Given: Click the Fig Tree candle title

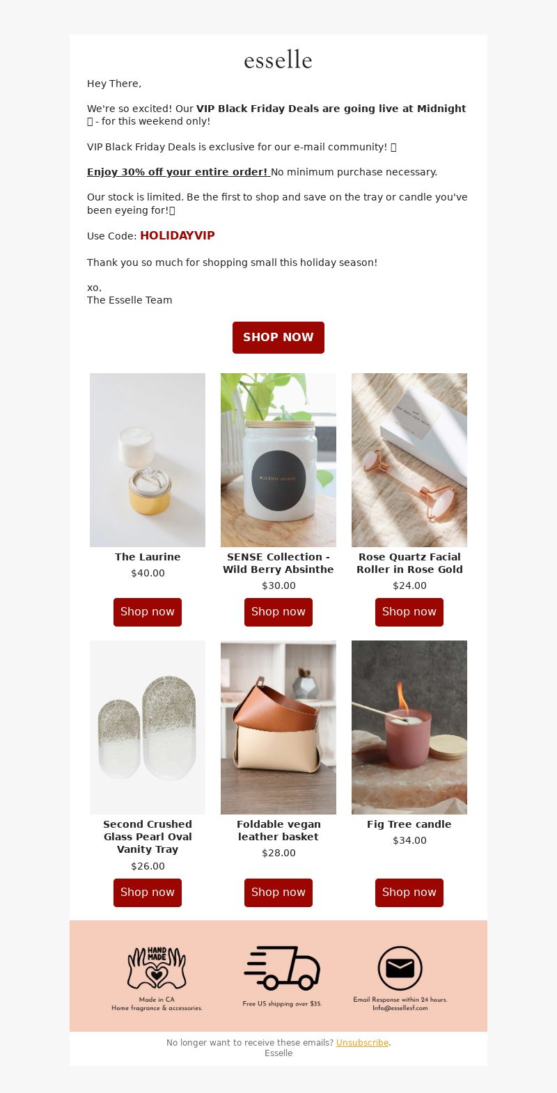Looking at the screenshot, I should (x=409, y=824).
